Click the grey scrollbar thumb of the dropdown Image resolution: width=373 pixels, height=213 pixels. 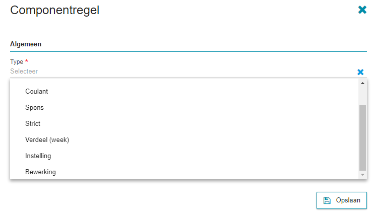point(362,138)
